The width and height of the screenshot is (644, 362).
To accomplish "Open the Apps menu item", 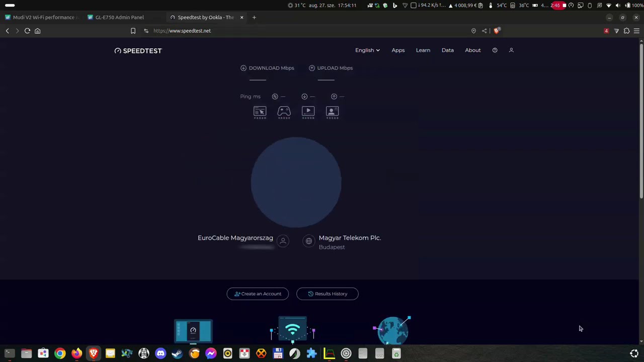I will coord(398,50).
